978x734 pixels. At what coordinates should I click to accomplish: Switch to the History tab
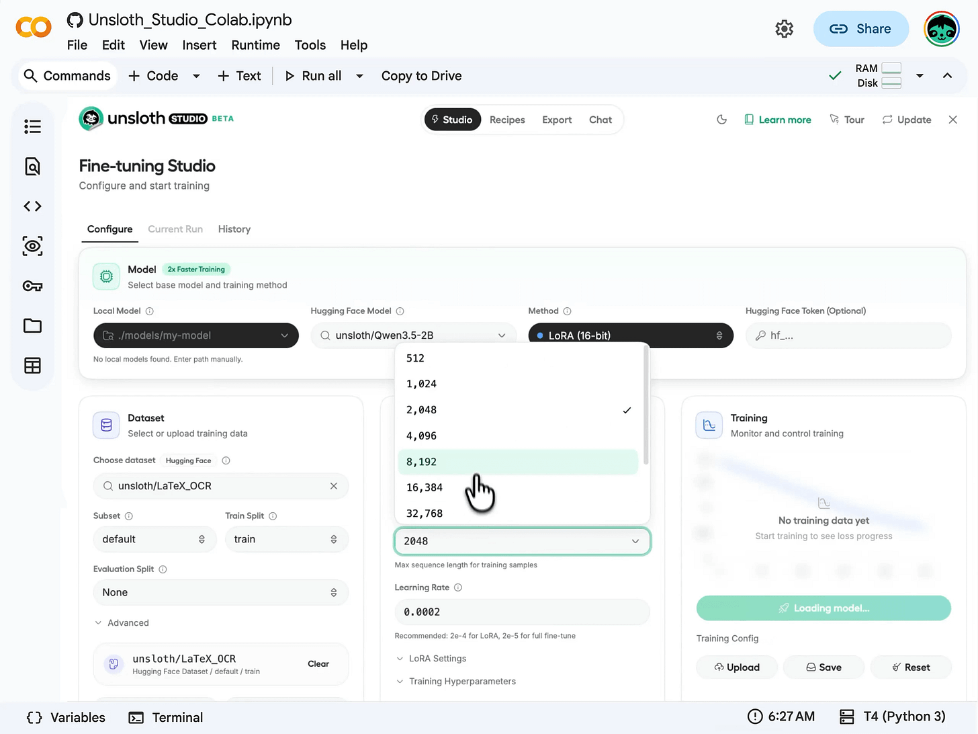[x=234, y=229]
